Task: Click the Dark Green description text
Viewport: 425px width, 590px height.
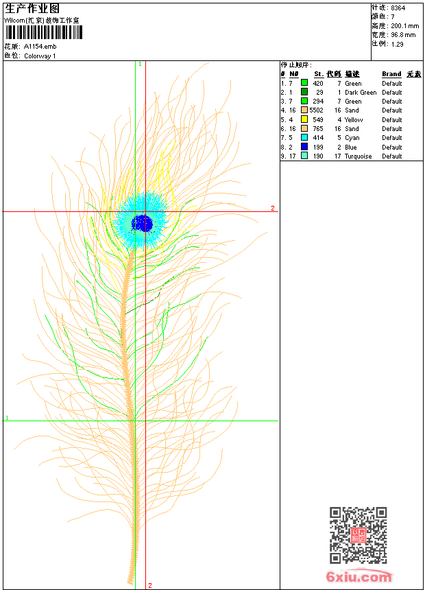Action: [x=361, y=92]
